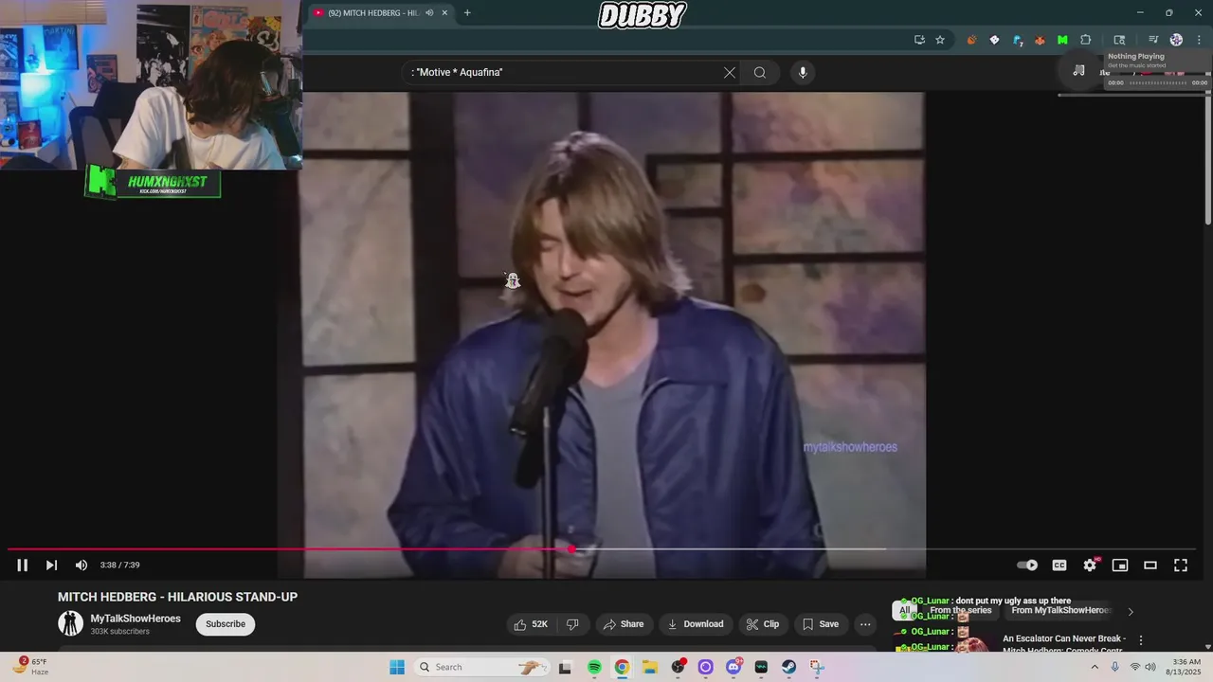Switch to miniplayer mode
The image size is (1213, 682).
tap(1120, 565)
